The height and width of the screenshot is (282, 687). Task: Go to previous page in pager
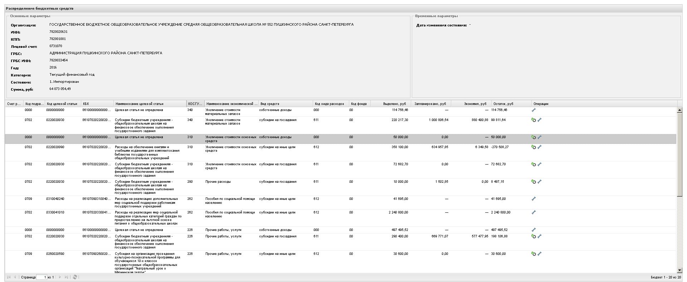(15, 277)
